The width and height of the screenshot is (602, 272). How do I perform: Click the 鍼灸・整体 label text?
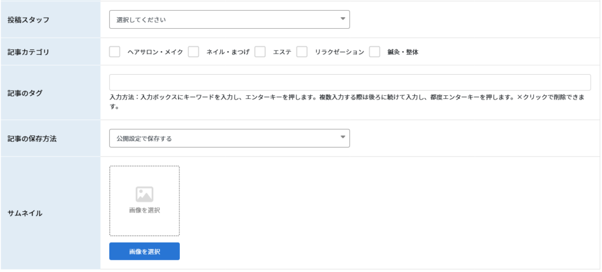point(403,52)
